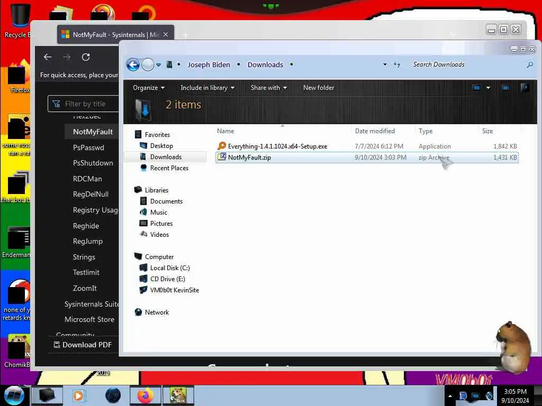
Task: Open Strings in the docs sidebar
Action: tap(84, 257)
